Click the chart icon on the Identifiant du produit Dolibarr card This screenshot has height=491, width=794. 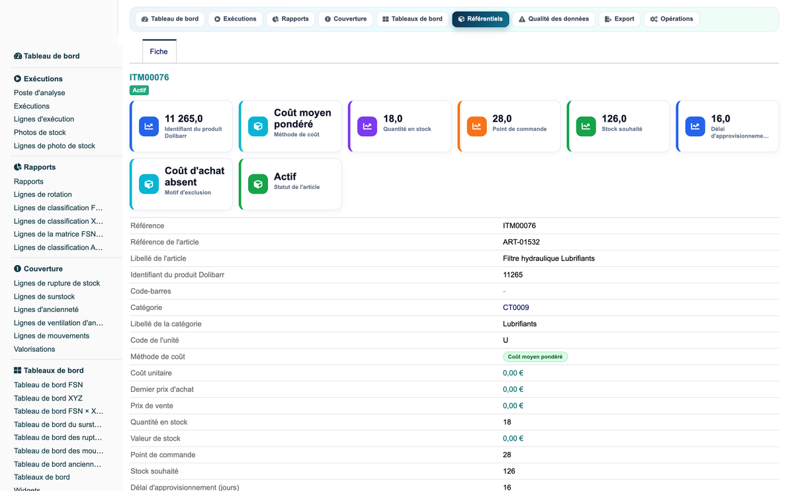(x=149, y=126)
